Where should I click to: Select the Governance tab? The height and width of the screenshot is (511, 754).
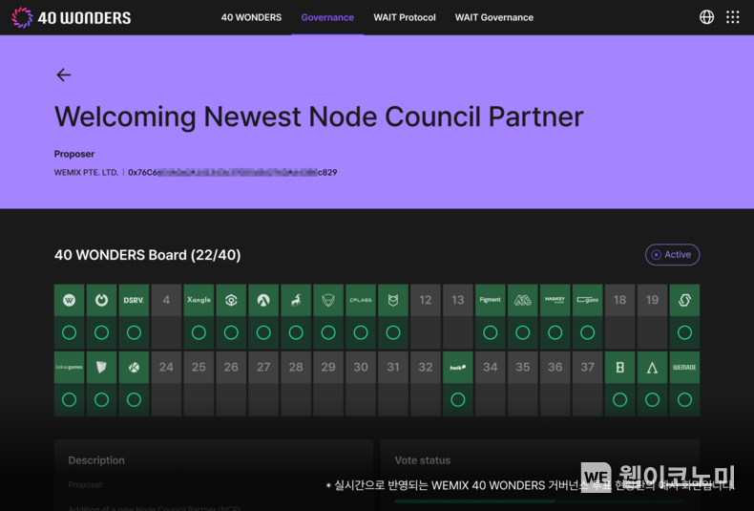327,17
